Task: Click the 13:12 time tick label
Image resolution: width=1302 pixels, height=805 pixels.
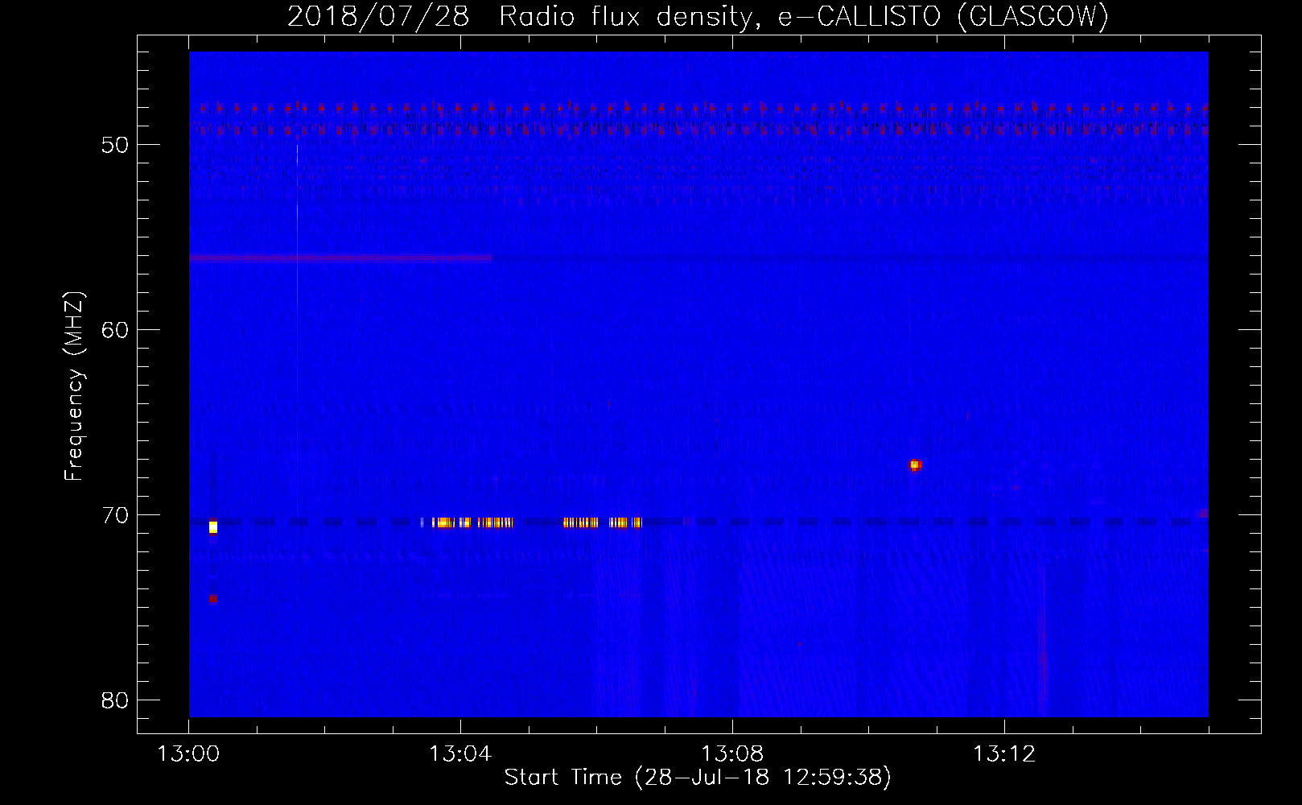Action: pyautogui.click(x=1004, y=754)
